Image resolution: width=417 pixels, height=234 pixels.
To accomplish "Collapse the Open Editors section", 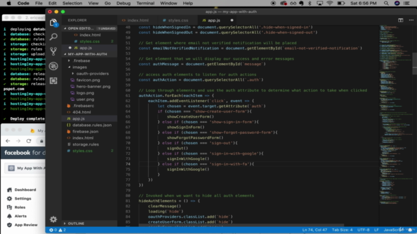I will tap(65, 29).
